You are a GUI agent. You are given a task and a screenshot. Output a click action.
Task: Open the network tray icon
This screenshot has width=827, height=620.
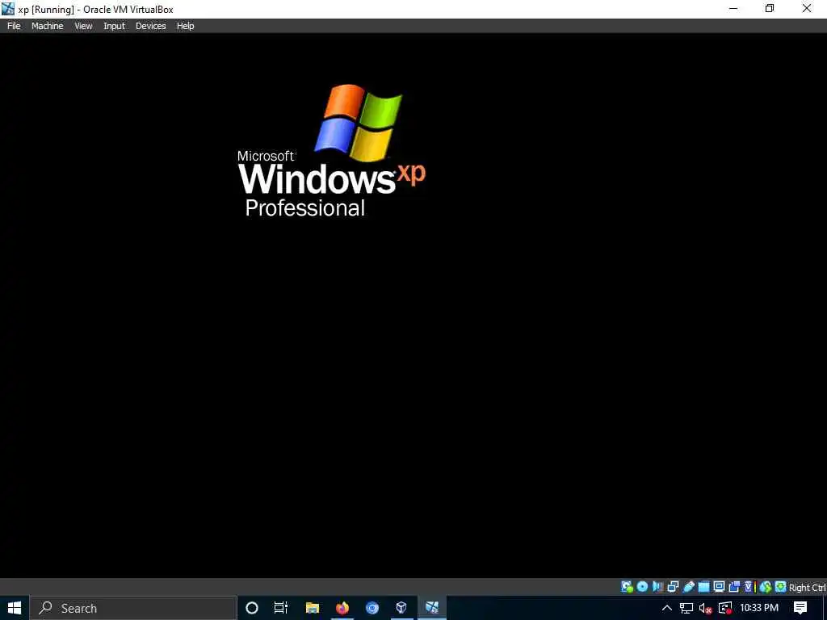686,609
